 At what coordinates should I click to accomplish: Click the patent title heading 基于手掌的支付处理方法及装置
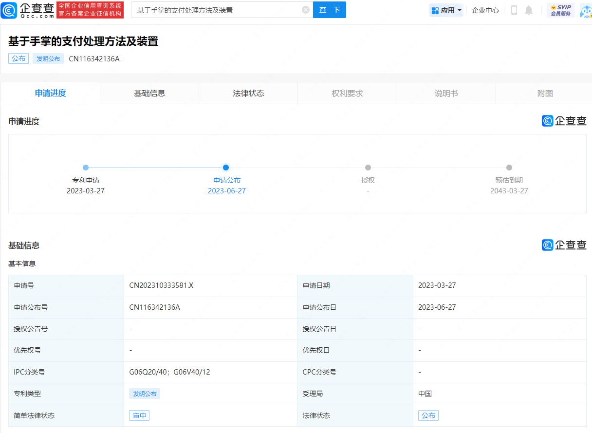tap(83, 41)
